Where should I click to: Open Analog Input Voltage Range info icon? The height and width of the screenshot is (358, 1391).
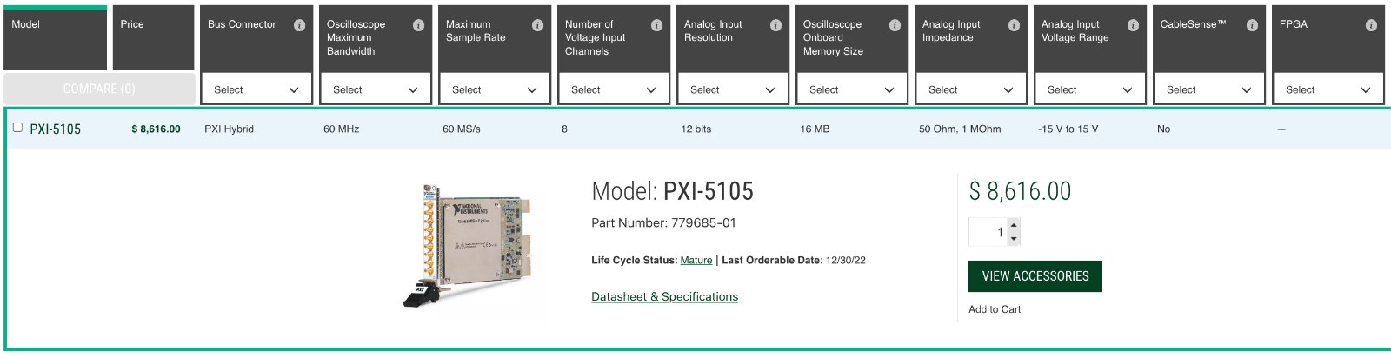(1133, 25)
